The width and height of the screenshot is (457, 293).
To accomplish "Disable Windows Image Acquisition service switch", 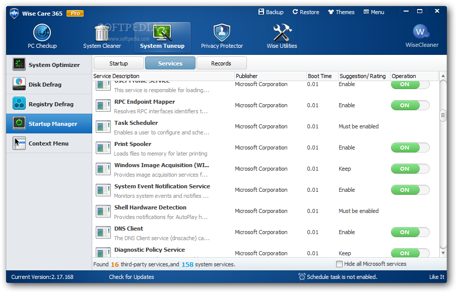I will (410, 169).
